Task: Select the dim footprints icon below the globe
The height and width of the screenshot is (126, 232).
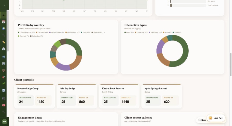Action: click(4, 35)
